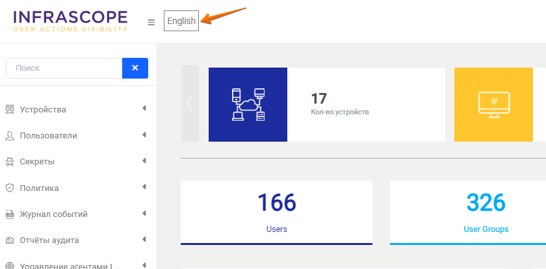Viewport: 546px width, 269px height.
Task: Click the Устройства devices icon
Action: (x=10, y=109)
